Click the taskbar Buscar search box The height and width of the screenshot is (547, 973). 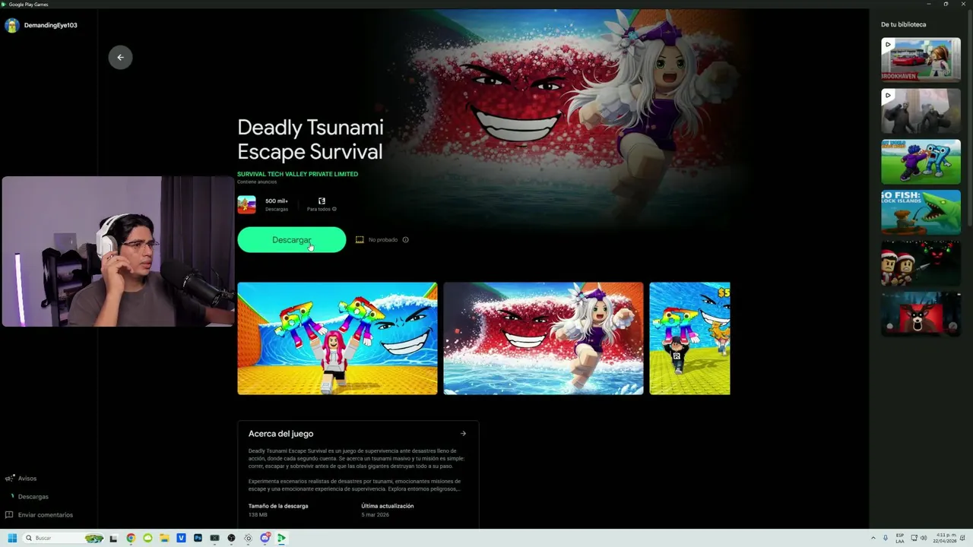pos(62,538)
